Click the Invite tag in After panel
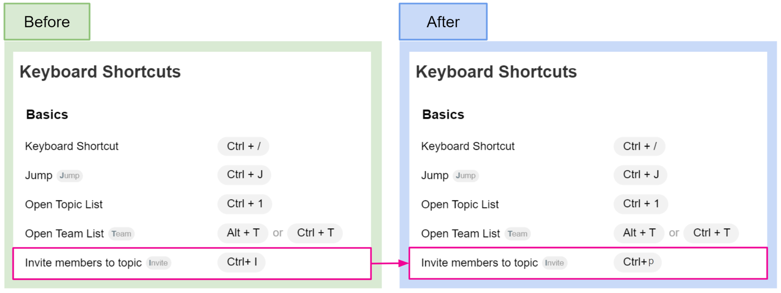 point(554,263)
